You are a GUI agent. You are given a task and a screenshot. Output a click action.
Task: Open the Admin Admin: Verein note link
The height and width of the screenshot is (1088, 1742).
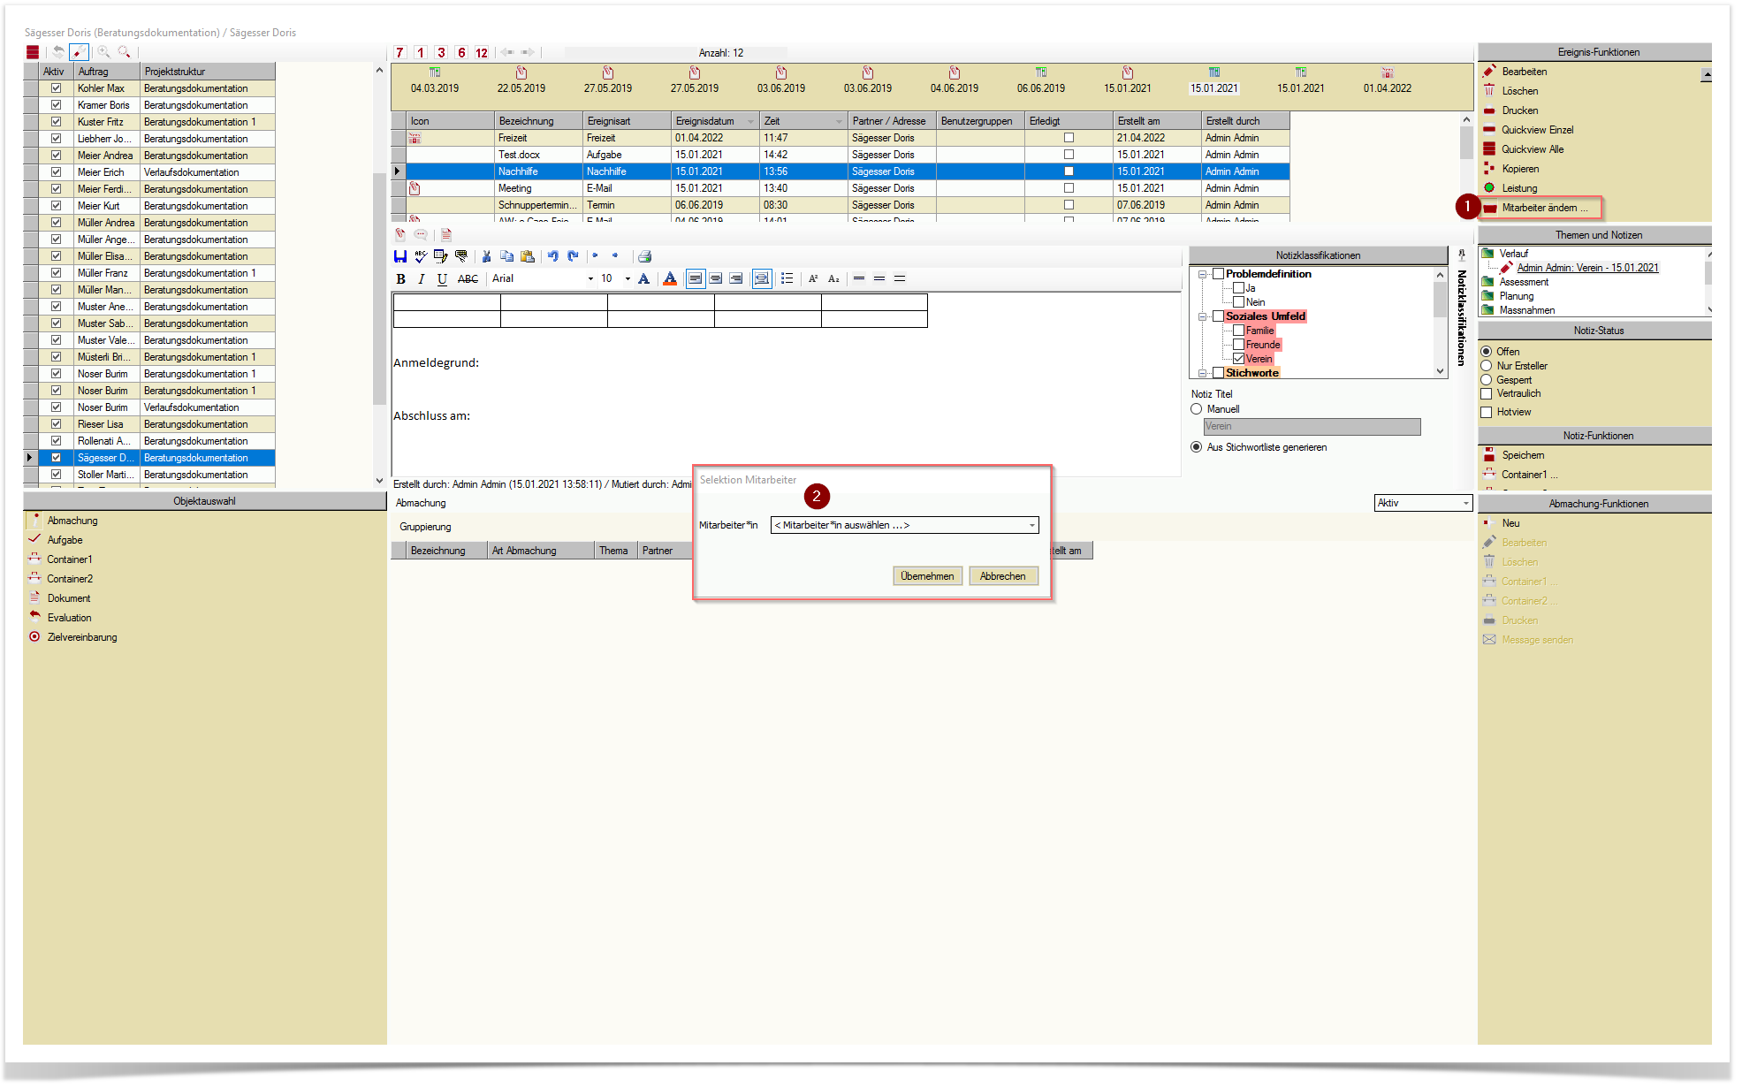coord(1587,268)
